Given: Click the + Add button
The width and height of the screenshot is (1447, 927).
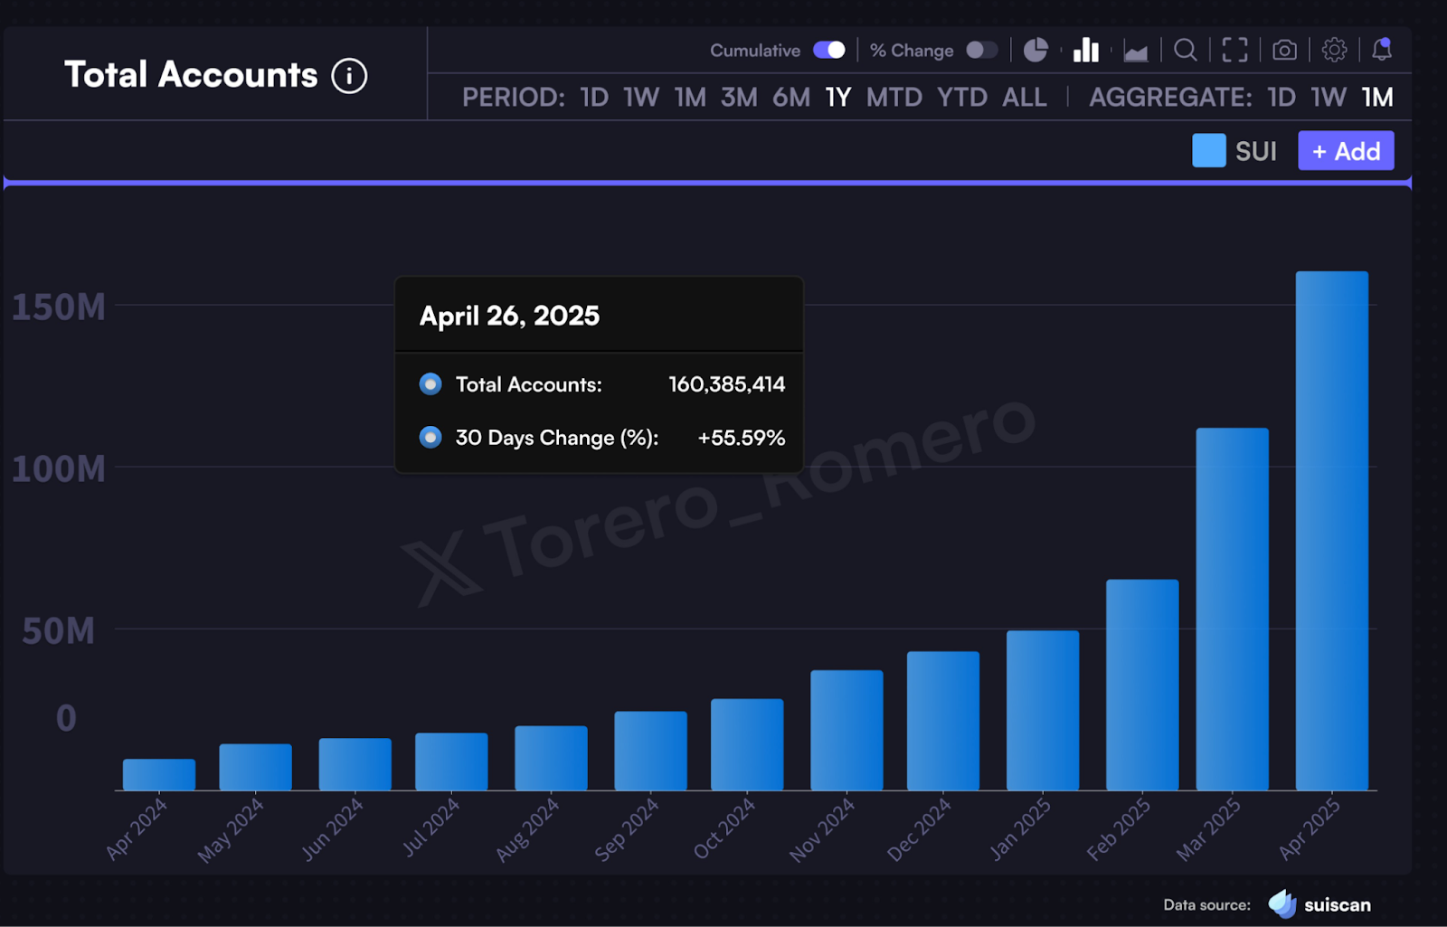Looking at the screenshot, I should pos(1346,151).
